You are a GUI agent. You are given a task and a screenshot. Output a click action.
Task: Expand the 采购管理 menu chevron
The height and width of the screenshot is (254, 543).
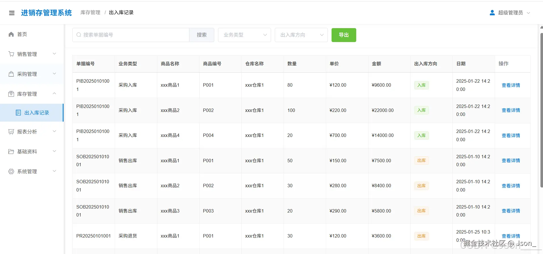pos(54,74)
